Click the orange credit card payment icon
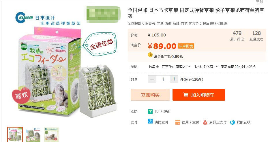Viewport: 268px width, 142px height. (x=178, y=122)
